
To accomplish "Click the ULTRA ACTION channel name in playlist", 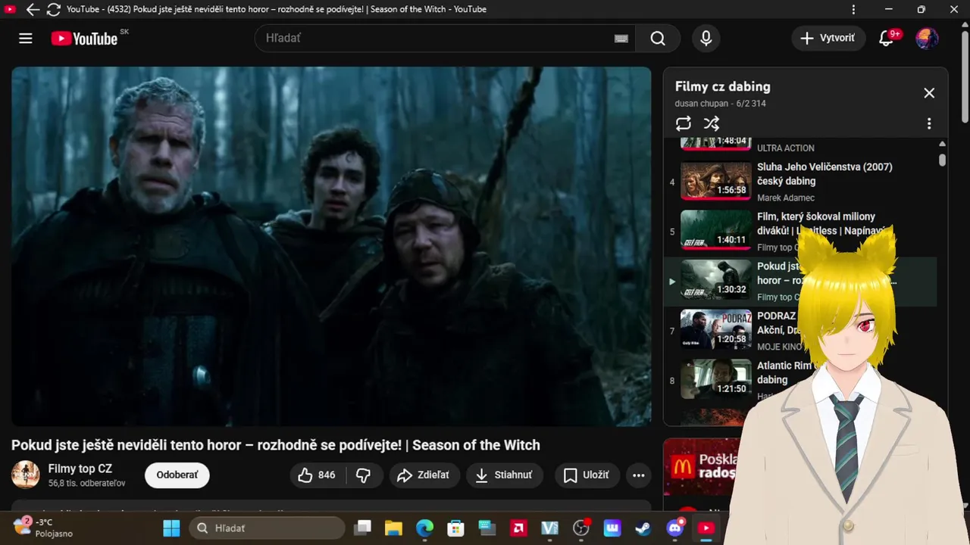I will pos(786,148).
